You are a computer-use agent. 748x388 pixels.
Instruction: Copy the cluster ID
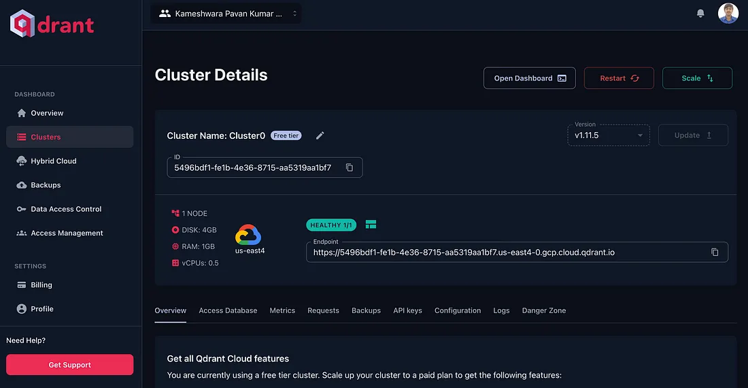350,167
